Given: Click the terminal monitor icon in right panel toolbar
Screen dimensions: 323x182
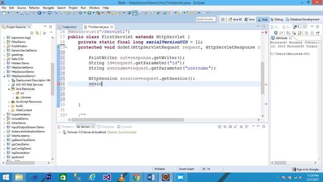Looking at the screenshot, I should 276,33.
